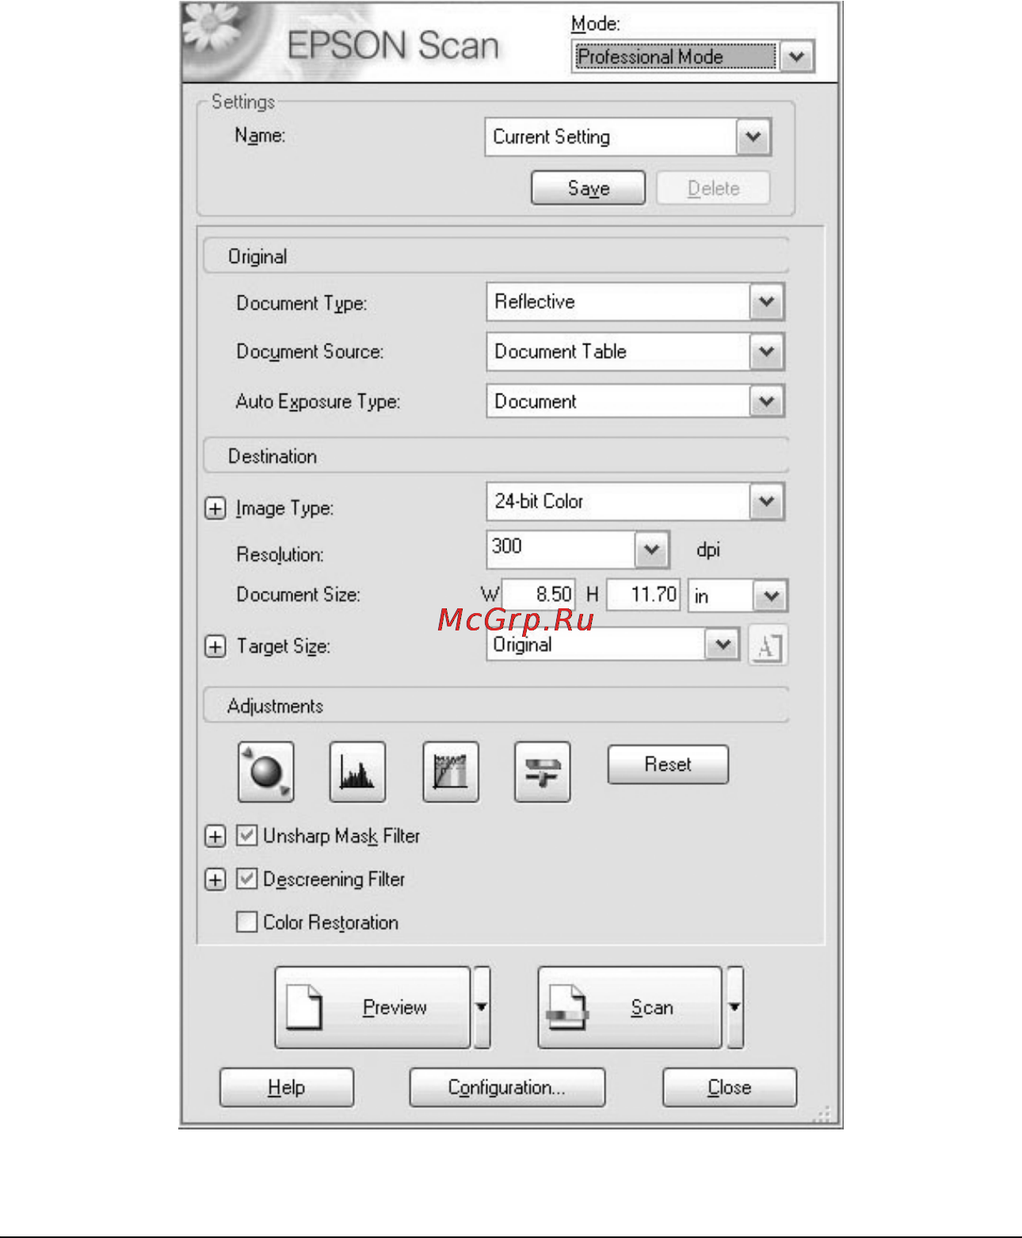The width and height of the screenshot is (1022, 1238).
Task: Enable the Color Restoration checkbox
Action: click(246, 922)
